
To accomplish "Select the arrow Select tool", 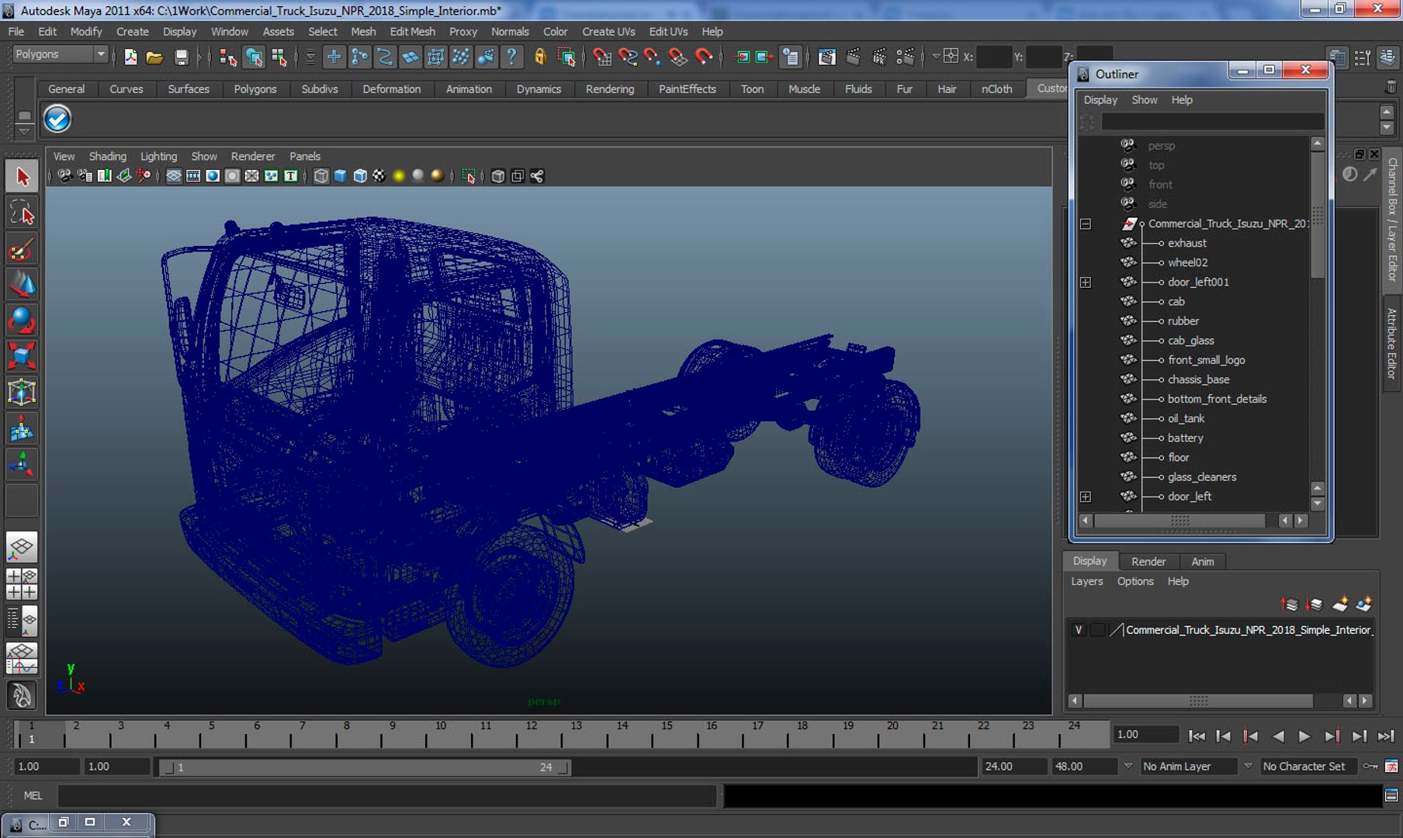I will pos(22,176).
